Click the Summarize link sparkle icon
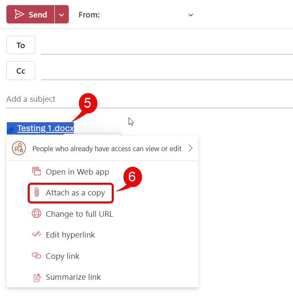 [37, 277]
